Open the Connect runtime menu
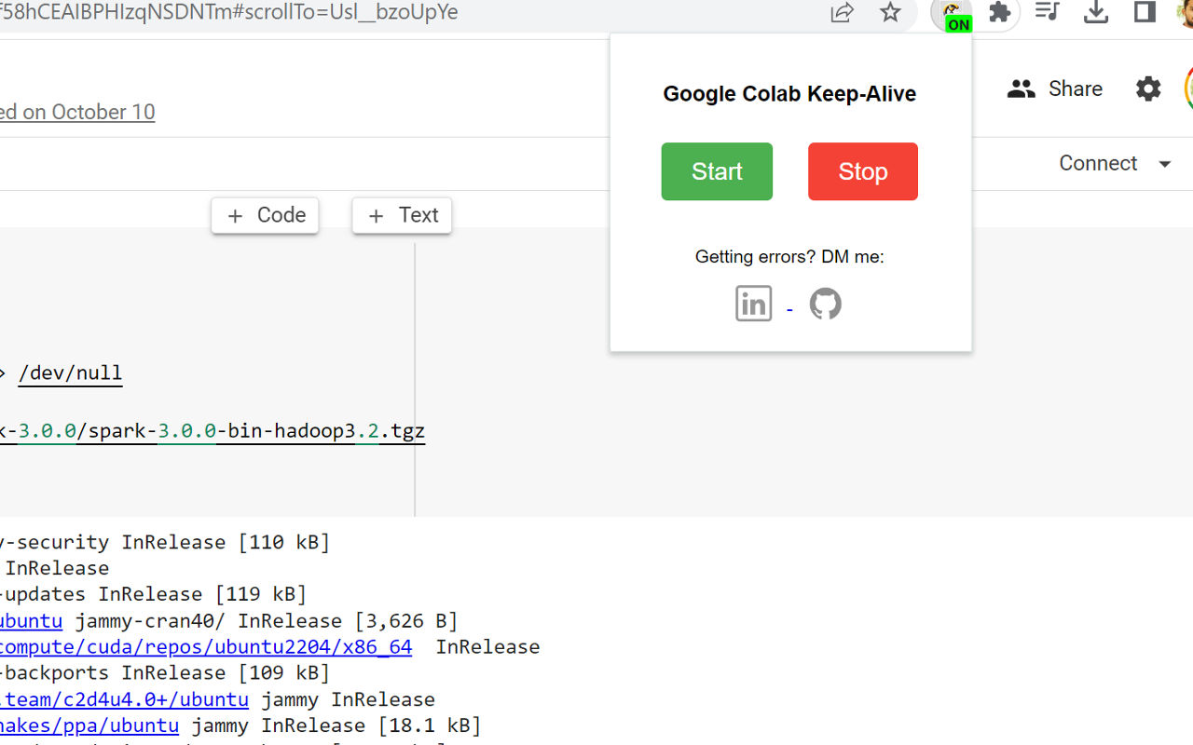 [1098, 163]
